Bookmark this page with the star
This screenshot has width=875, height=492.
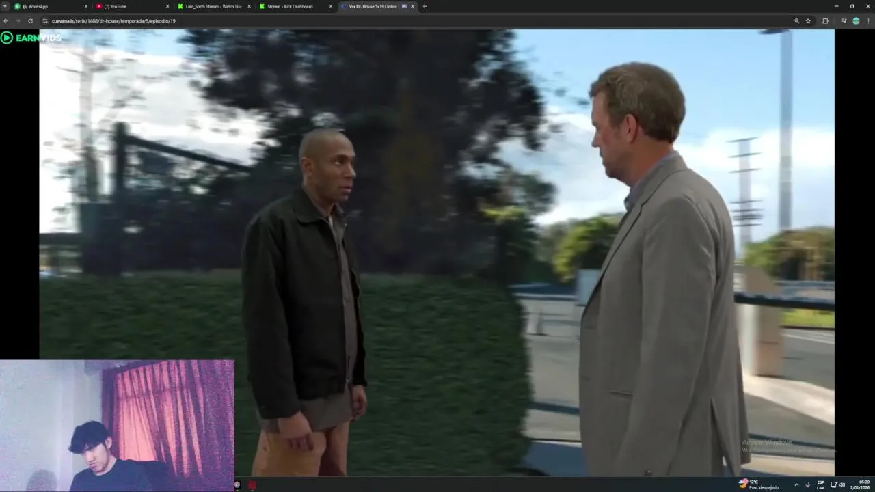click(808, 21)
